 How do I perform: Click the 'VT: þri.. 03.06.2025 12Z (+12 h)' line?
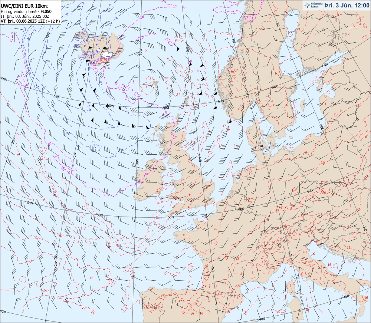tap(30, 21)
